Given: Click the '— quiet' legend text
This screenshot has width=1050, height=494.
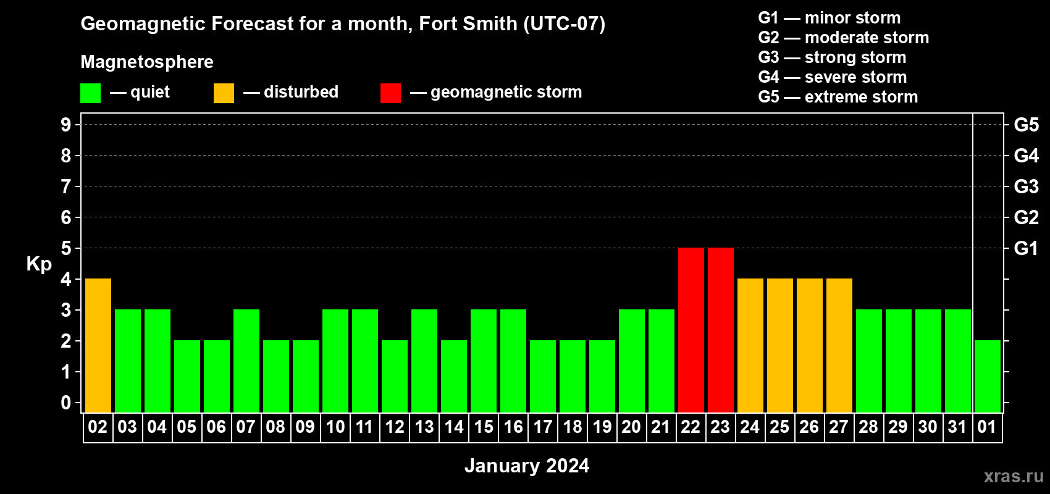Looking at the screenshot, I should click(140, 93).
